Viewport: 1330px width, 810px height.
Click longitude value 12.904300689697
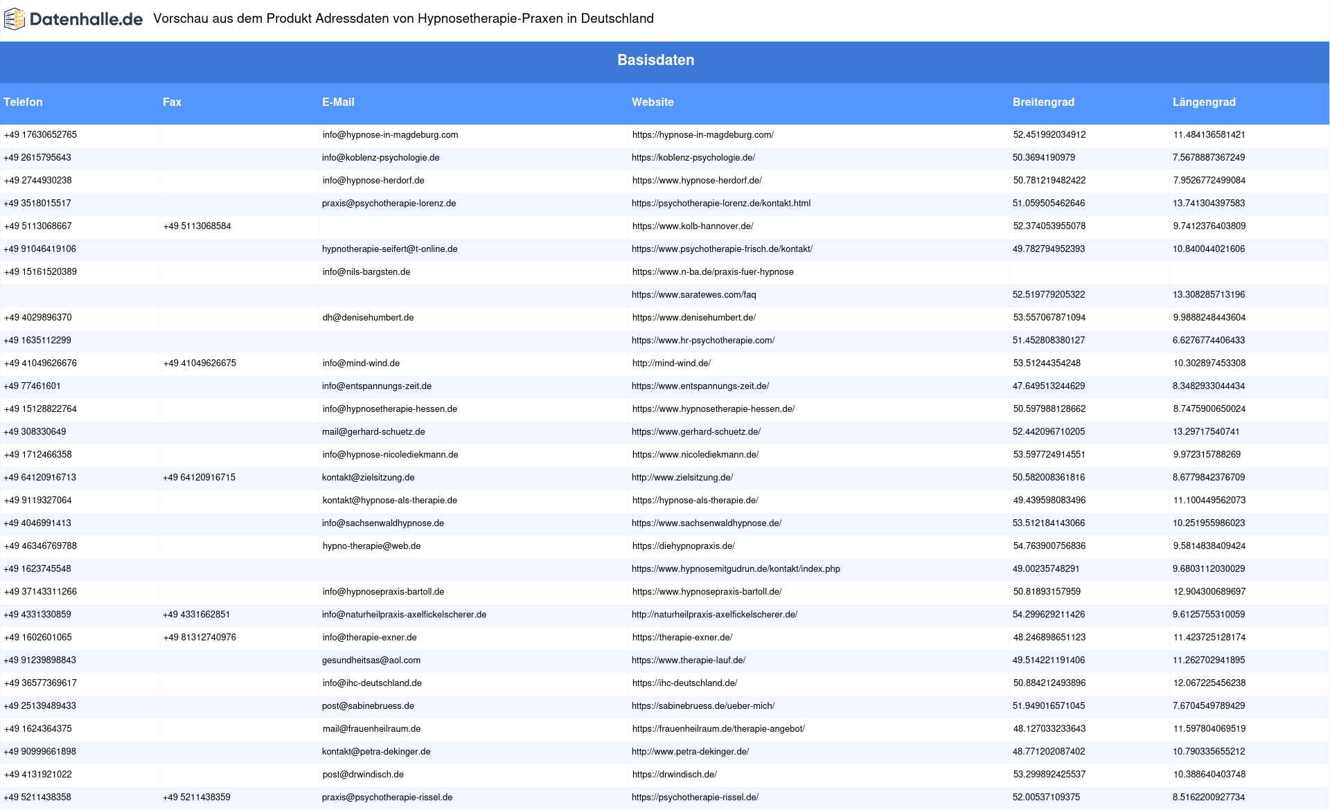pos(1209,592)
